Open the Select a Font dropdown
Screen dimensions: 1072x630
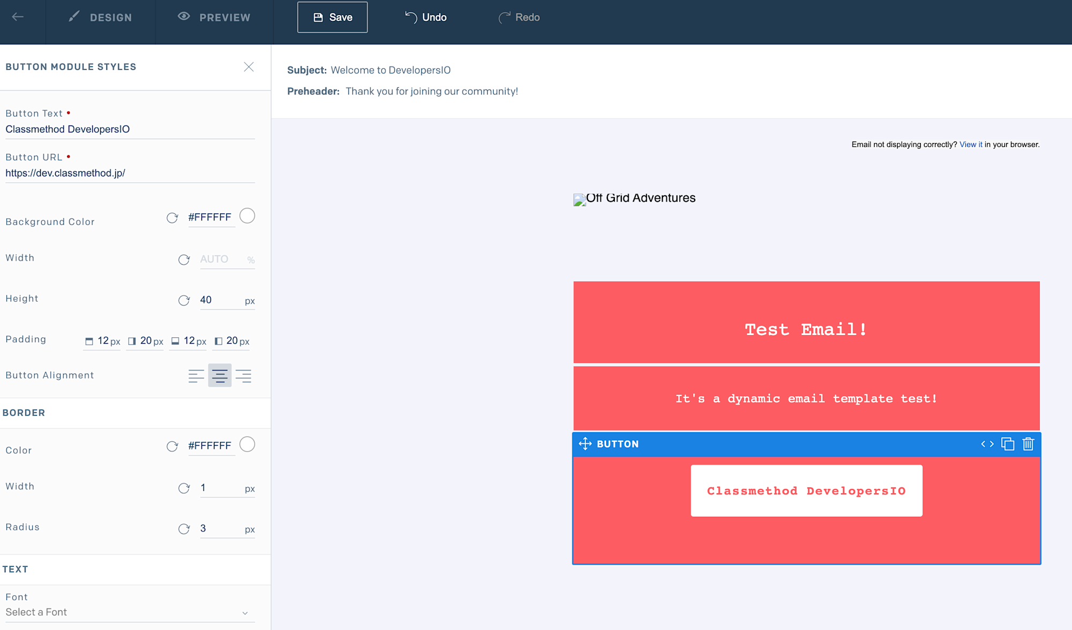pyautogui.click(x=129, y=612)
